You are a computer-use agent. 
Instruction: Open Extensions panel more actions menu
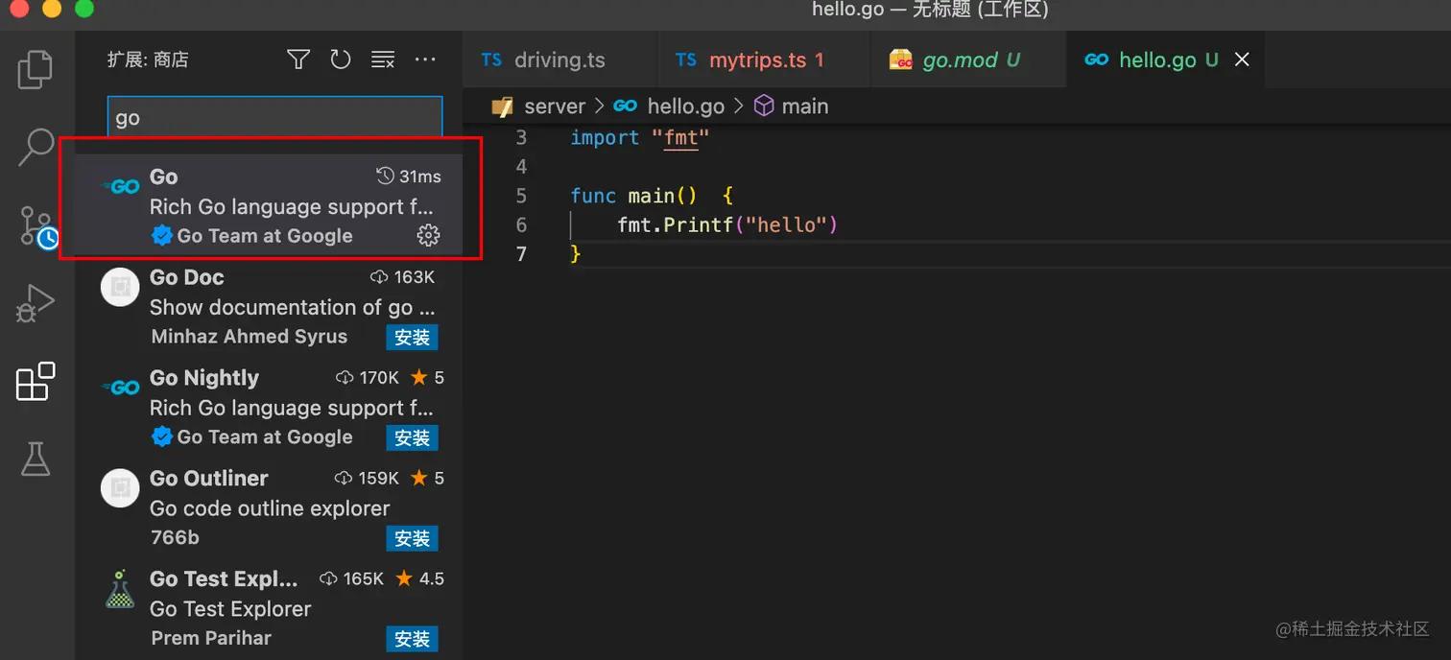[425, 59]
